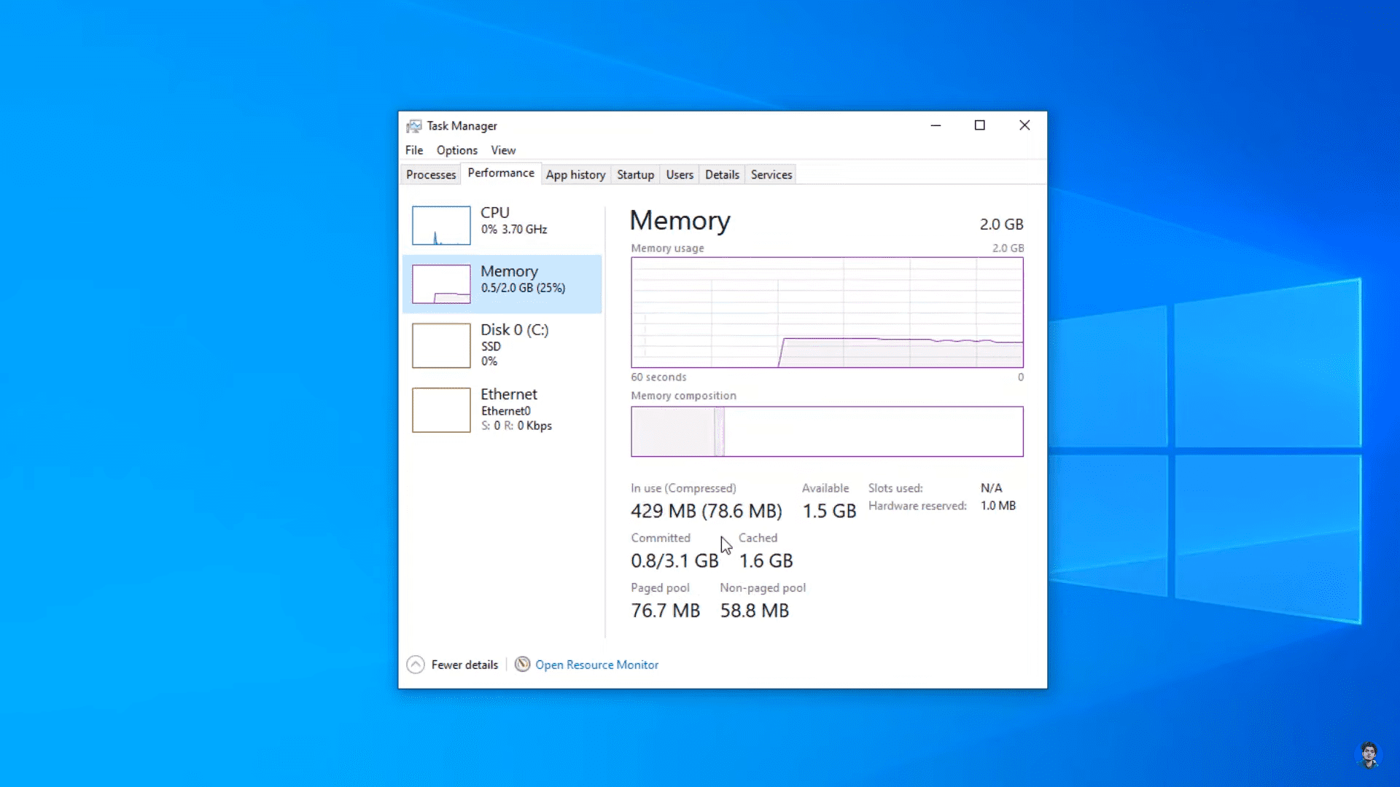
Task: Open the Options menu
Action: tap(456, 150)
